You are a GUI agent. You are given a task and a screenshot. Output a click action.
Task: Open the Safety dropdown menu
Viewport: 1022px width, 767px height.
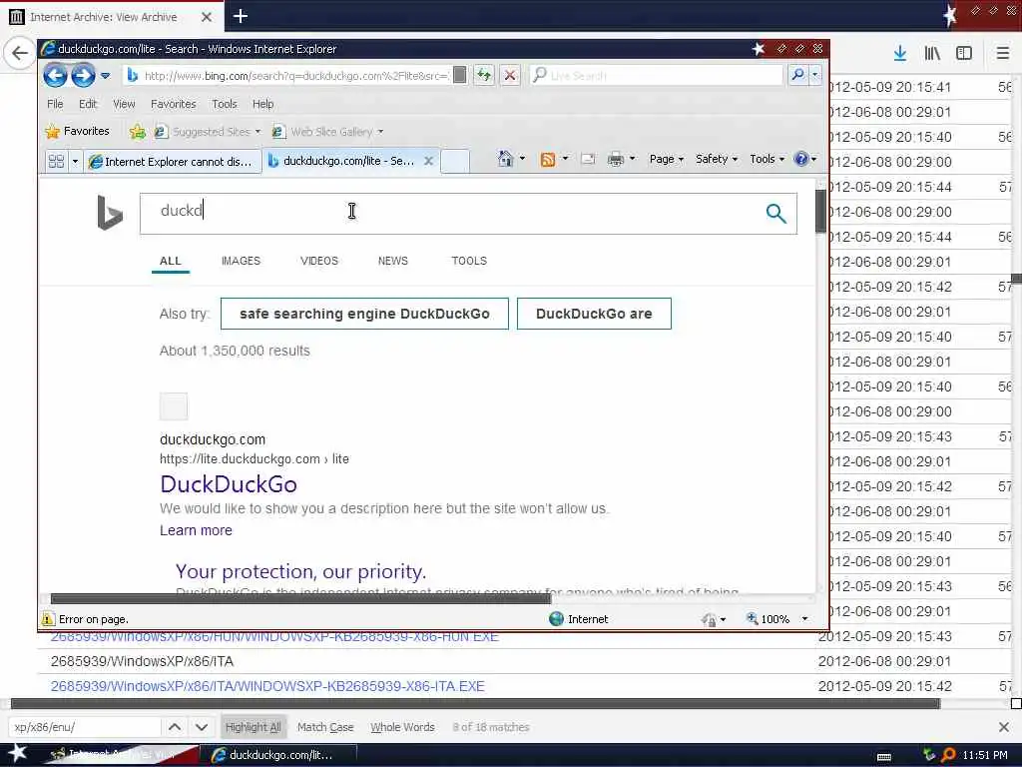point(717,159)
